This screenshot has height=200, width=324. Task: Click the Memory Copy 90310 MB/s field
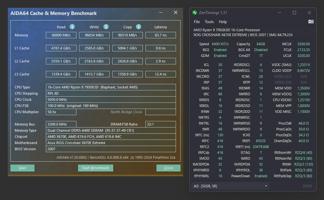coord(128,35)
